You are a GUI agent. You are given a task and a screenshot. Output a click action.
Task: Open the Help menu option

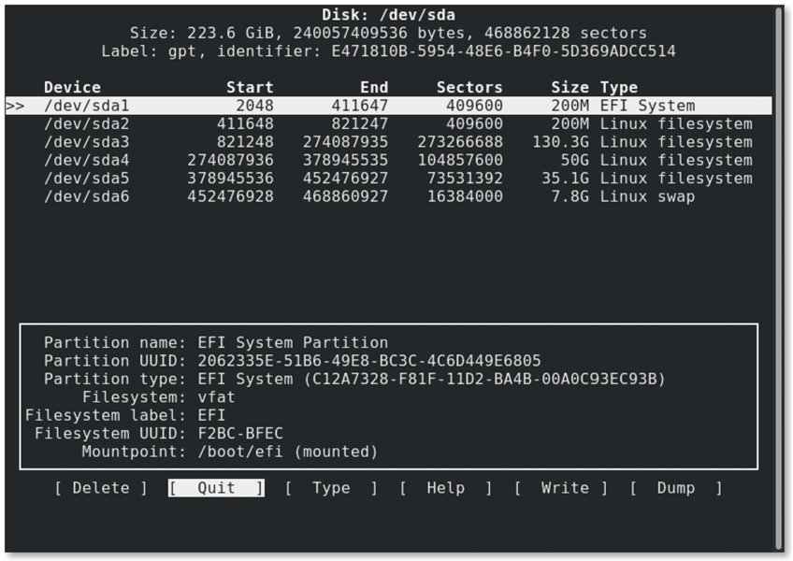[445, 488]
